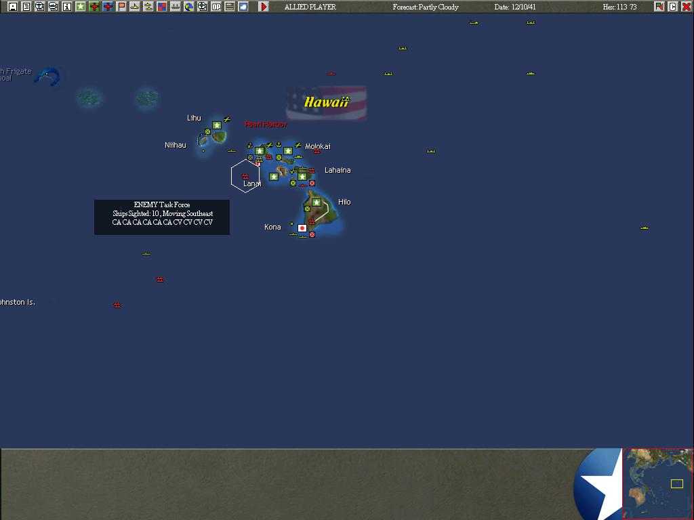
Task: Select red enemy task force under Molokai label
Action: coord(317,151)
